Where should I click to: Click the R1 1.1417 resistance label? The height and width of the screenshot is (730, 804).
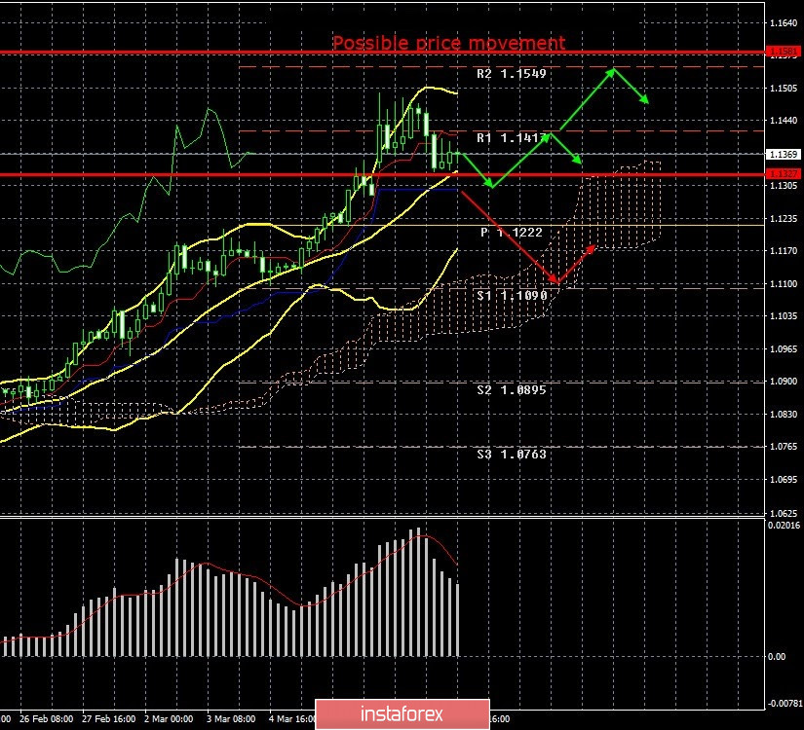click(x=512, y=138)
